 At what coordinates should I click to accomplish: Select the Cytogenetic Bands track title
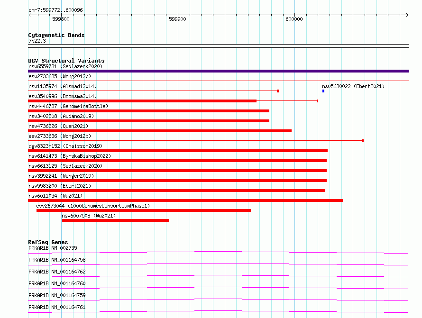coord(56,35)
